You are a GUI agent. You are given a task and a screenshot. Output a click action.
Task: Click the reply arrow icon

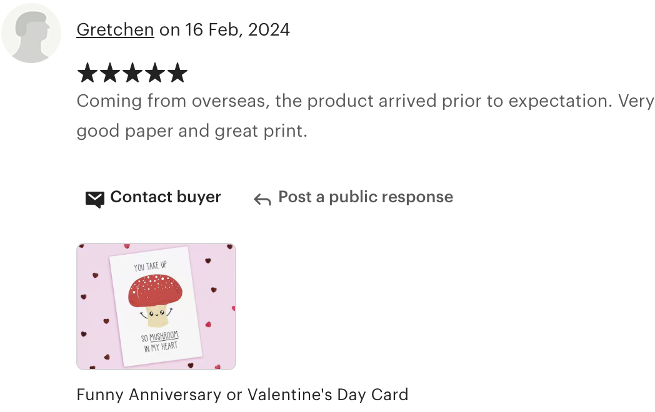(262, 200)
